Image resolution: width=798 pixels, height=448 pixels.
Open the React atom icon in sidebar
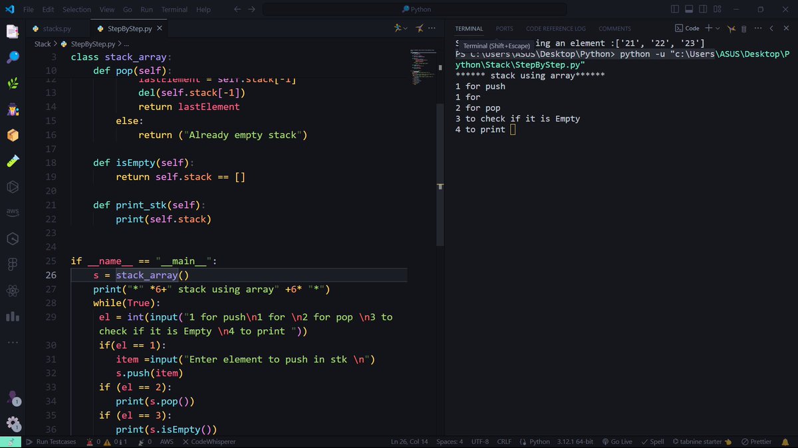(x=12, y=290)
